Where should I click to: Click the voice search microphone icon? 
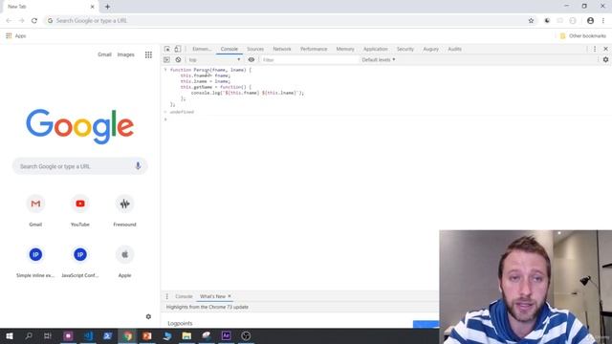point(138,166)
